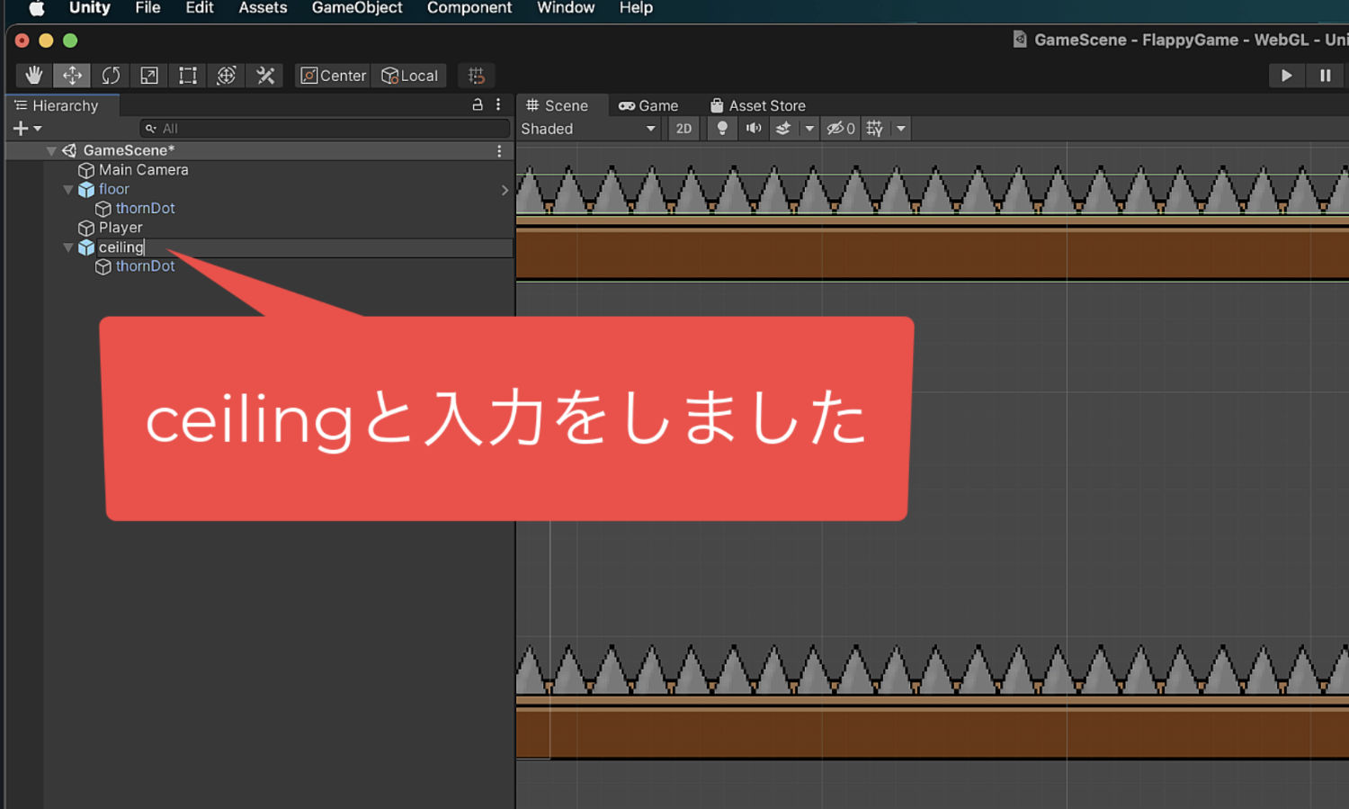Toggle hidden objects visibility
The width and height of the screenshot is (1349, 809).
(841, 129)
